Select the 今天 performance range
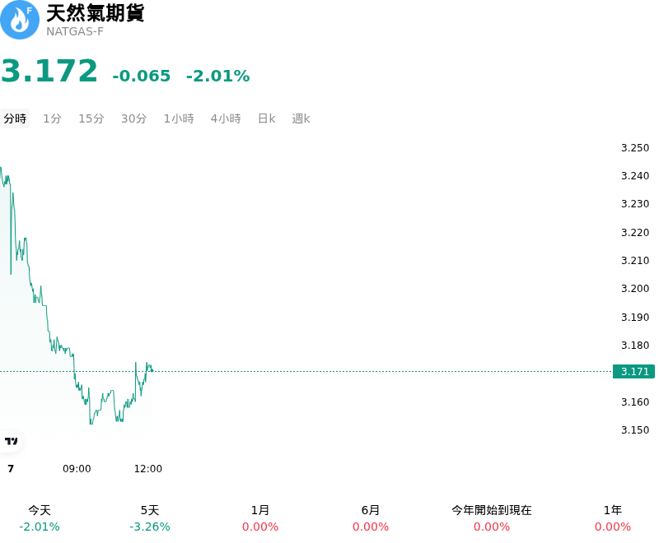The height and width of the screenshot is (543, 659). tap(40, 518)
